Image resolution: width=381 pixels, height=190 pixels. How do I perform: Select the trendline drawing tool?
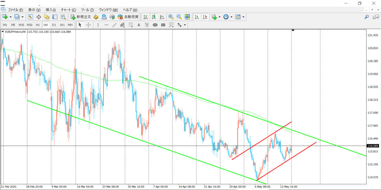point(114,25)
